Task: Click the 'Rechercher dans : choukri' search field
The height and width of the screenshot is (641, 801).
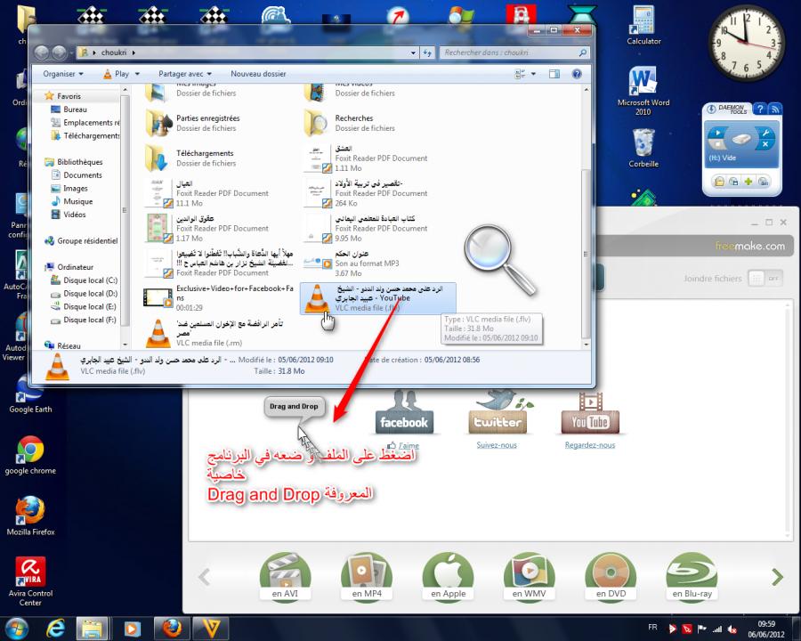Action: coord(507,53)
